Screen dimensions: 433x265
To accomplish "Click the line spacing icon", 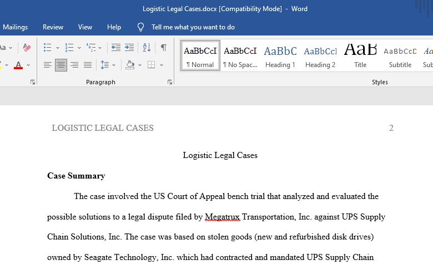I will [105, 65].
